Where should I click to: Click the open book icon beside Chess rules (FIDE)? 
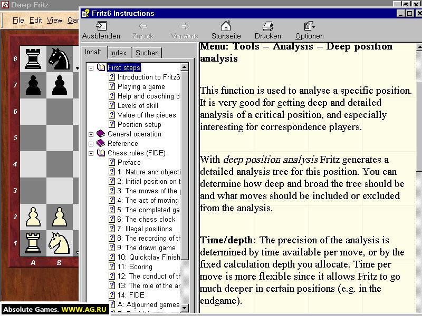pos(101,153)
